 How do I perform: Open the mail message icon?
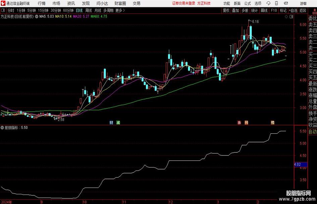tap(286, 3)
